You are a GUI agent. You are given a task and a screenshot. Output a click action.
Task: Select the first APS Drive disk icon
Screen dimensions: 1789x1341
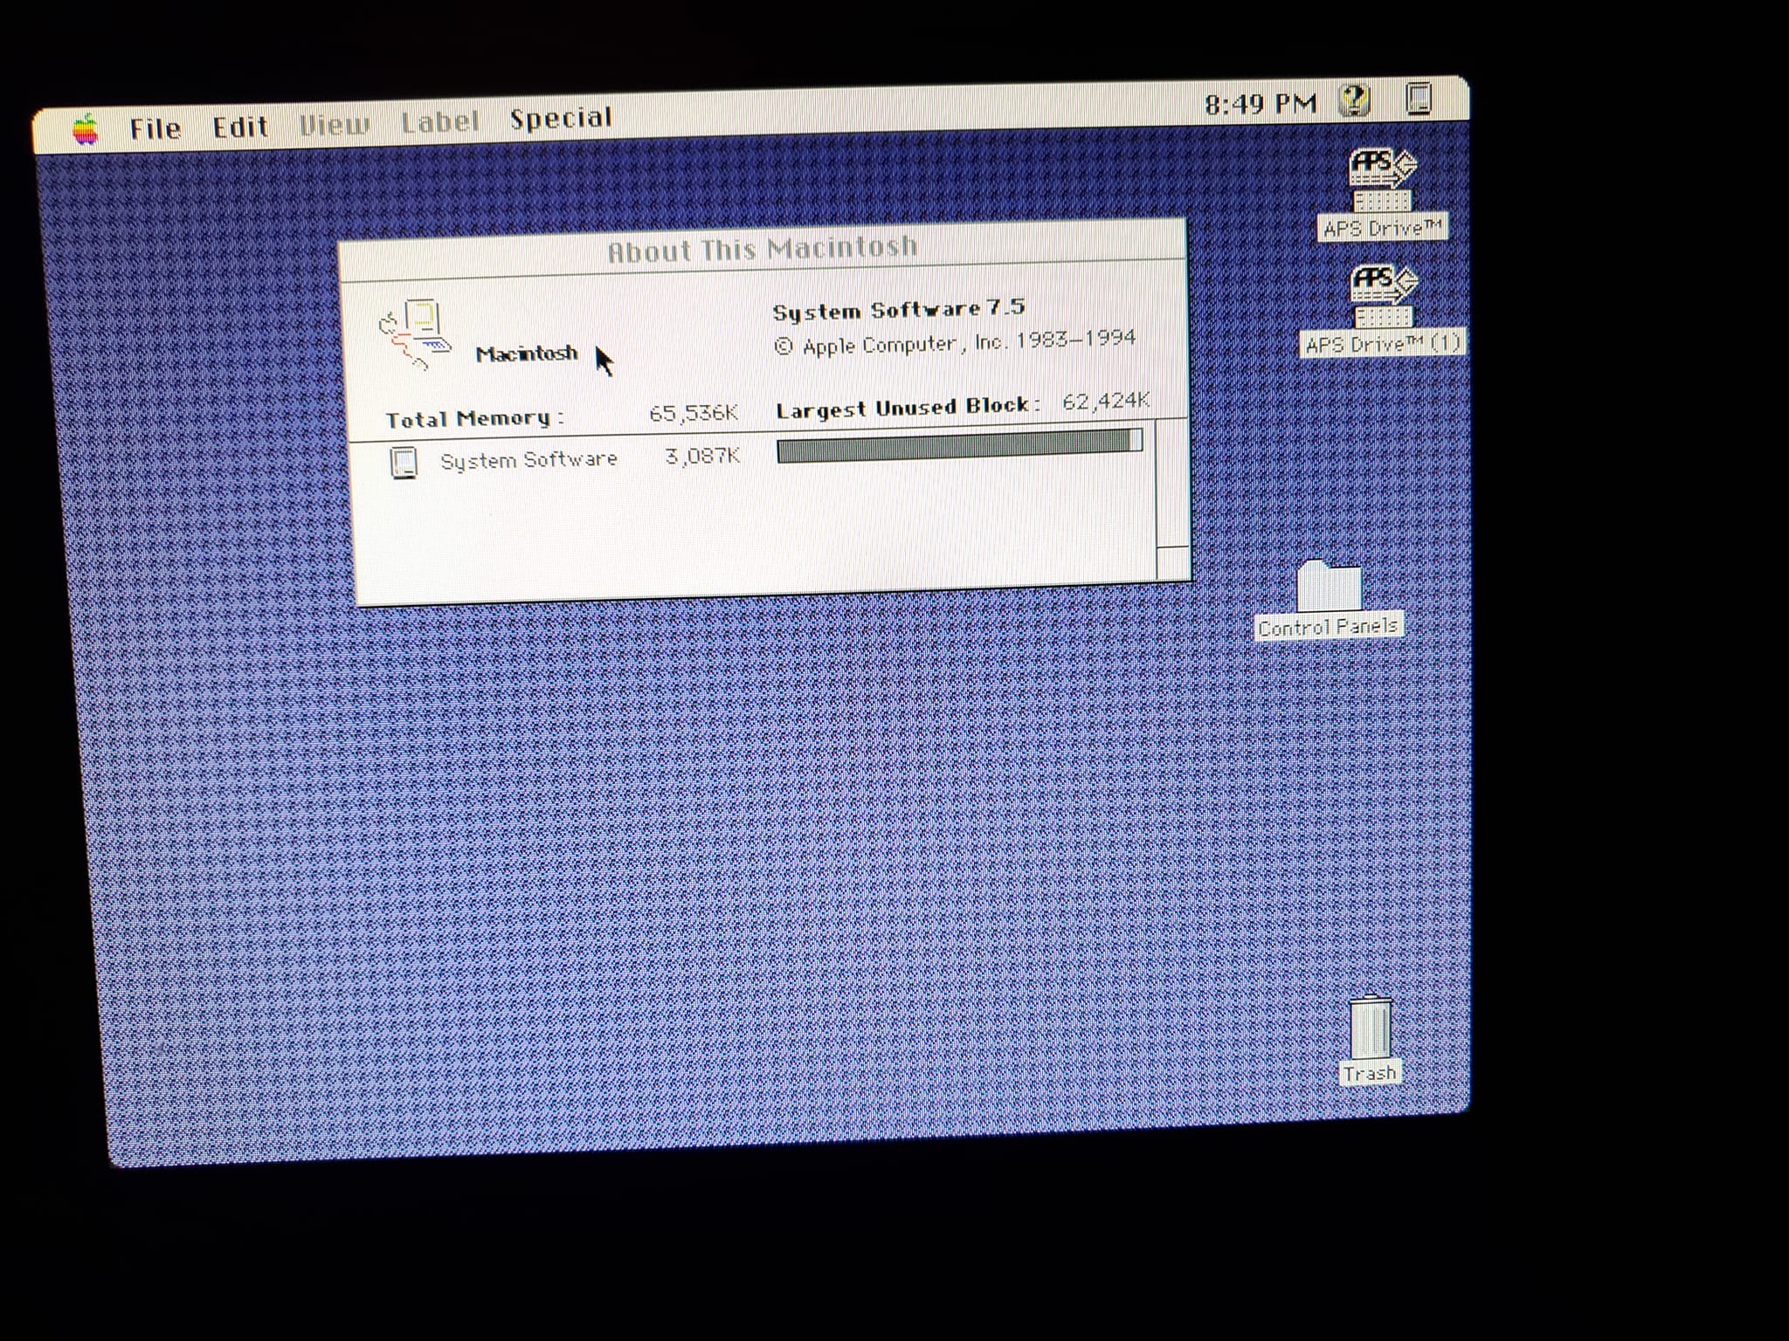[1381, 180]
